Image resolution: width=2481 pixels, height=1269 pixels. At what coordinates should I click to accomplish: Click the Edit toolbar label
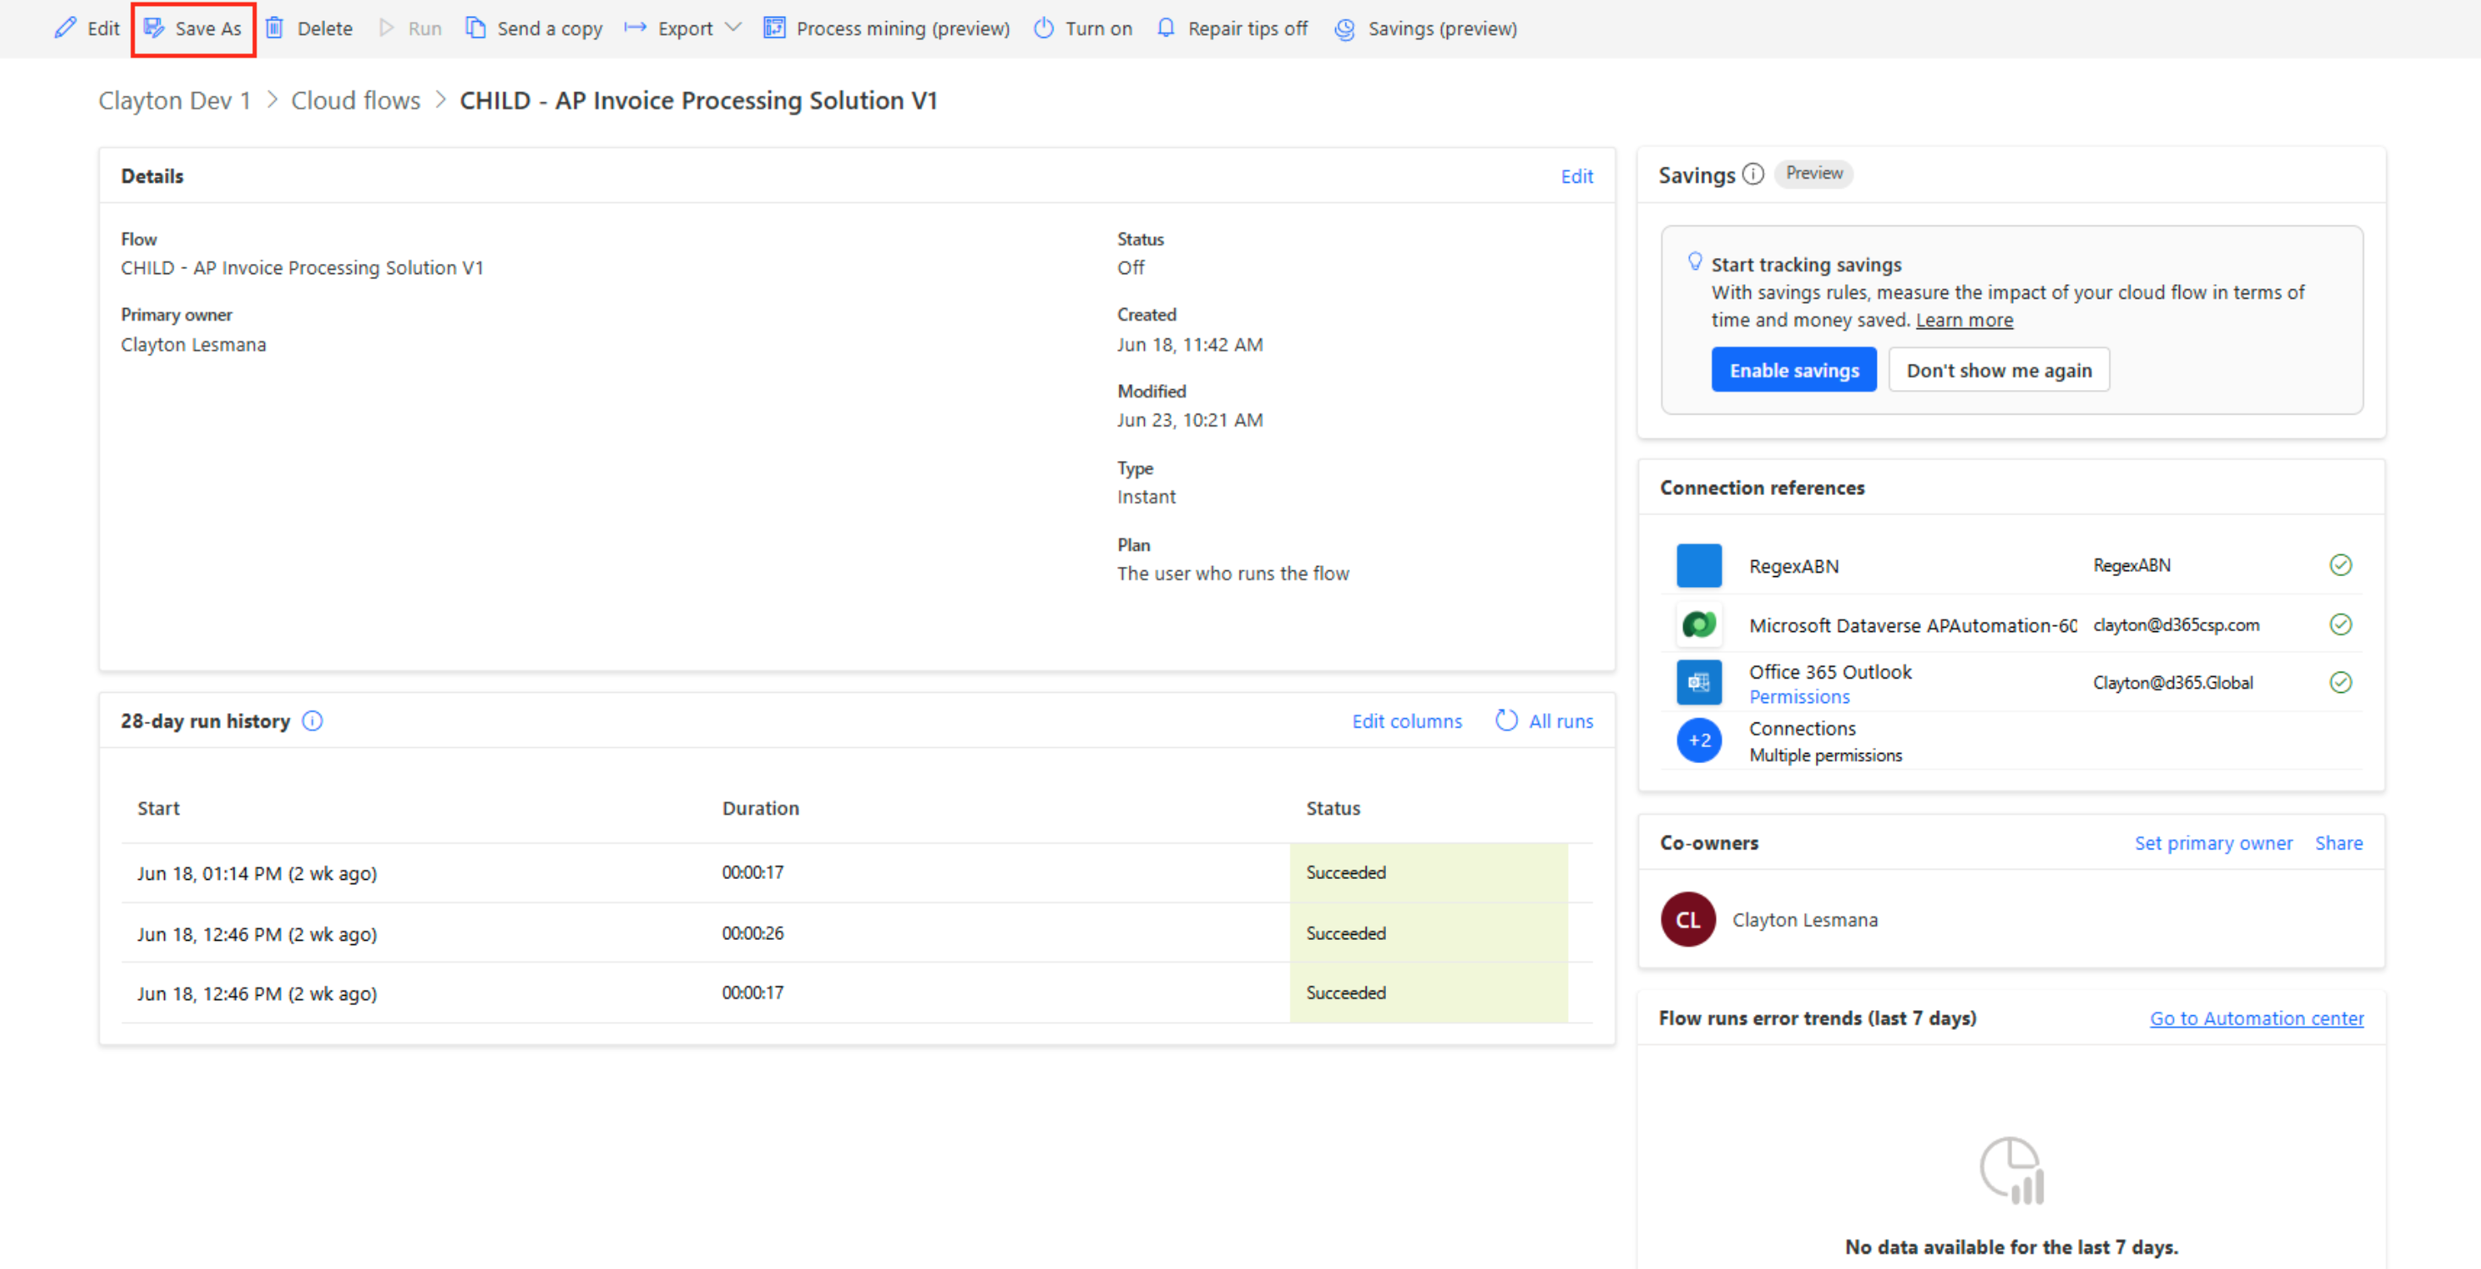pyautogui.click(x=103, y=29)
